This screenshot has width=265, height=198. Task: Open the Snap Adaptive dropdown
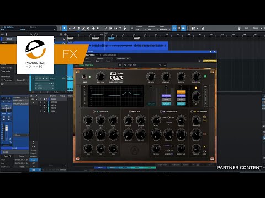coord(165,30)
